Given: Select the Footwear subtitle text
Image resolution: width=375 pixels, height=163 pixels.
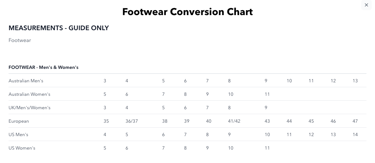Looking at the screenshot, I should pos(20,40).
